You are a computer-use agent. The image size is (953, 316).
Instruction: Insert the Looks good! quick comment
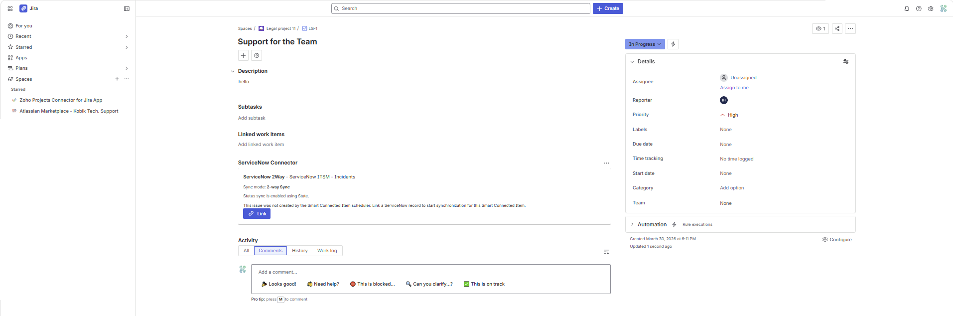click(x=279, y=284)
